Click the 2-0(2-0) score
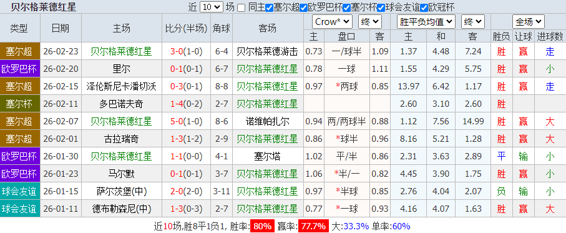This screenshot has height=233, width=566. pos(186,191)
